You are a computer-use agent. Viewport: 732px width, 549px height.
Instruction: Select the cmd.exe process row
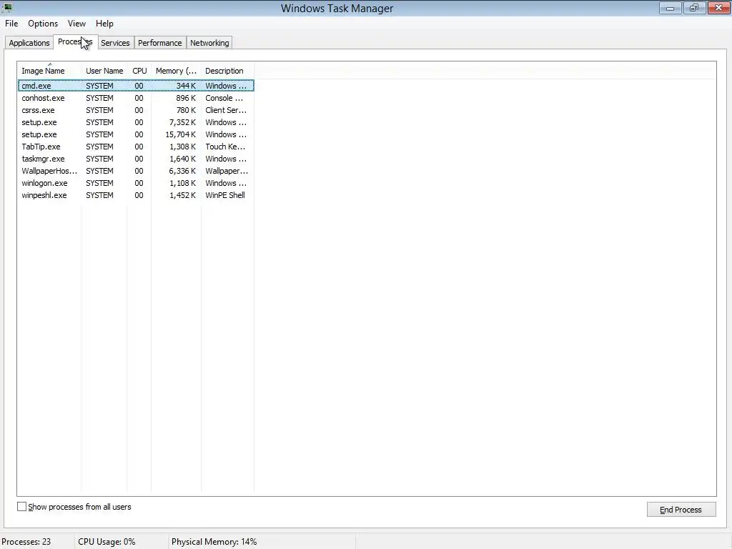[136, 86]
